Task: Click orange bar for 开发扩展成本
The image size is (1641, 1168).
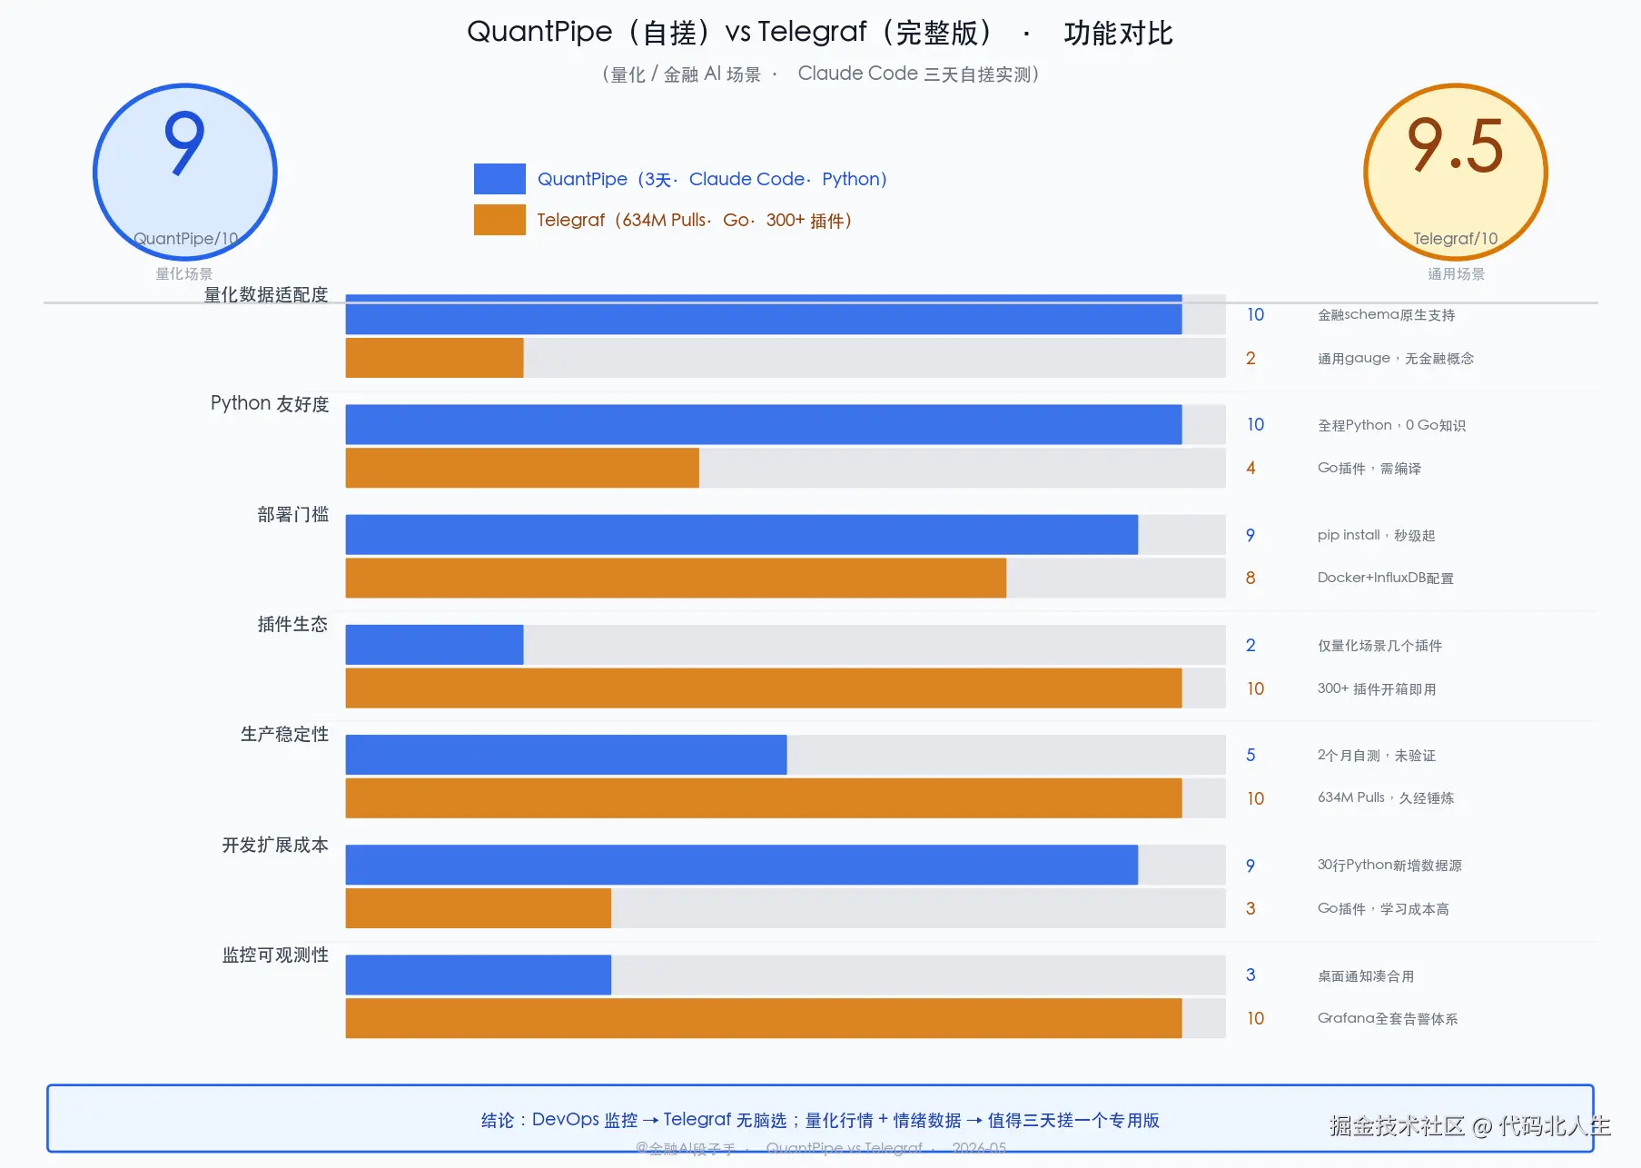Action: coord(479,908)
